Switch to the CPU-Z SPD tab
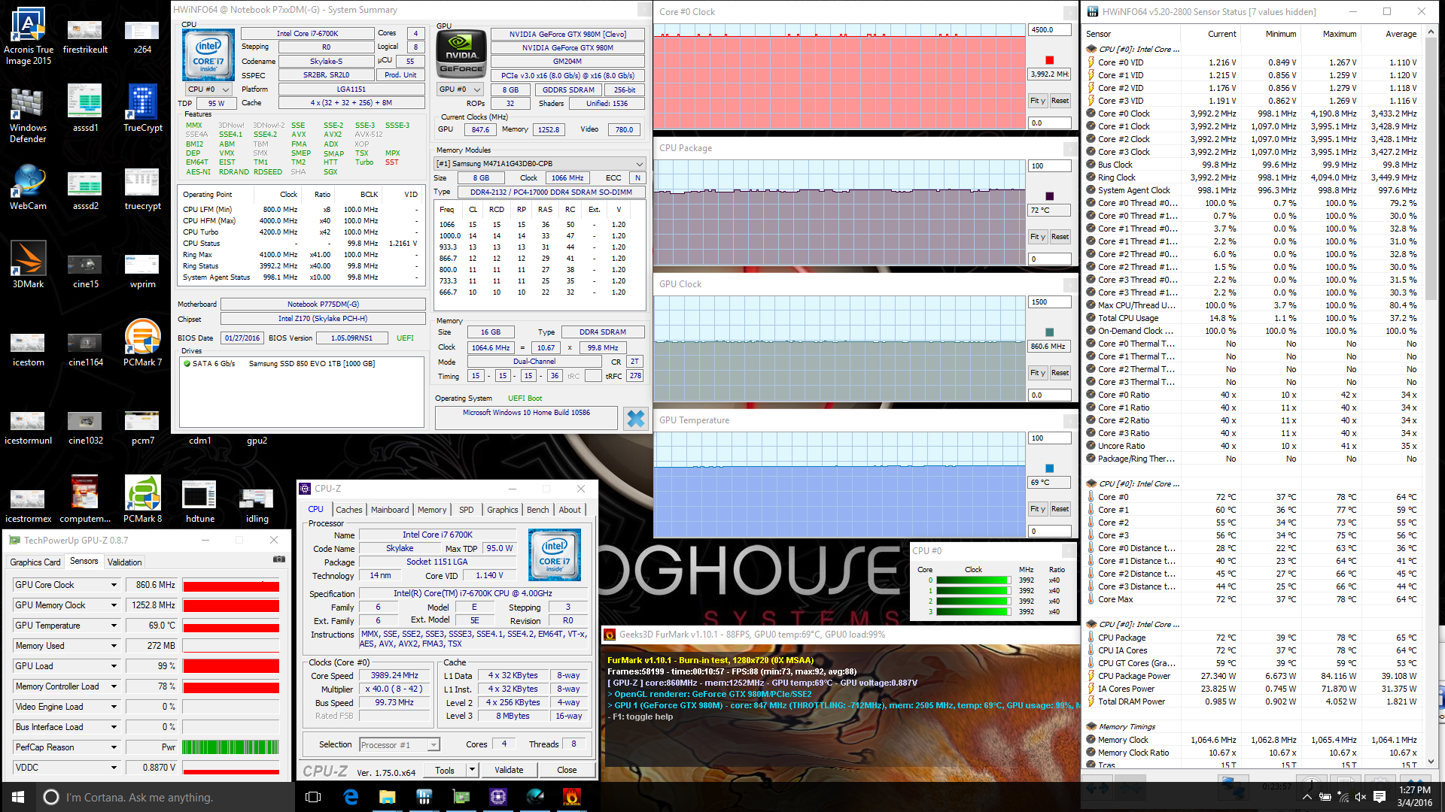1445x812 pixels. [467, 510]
